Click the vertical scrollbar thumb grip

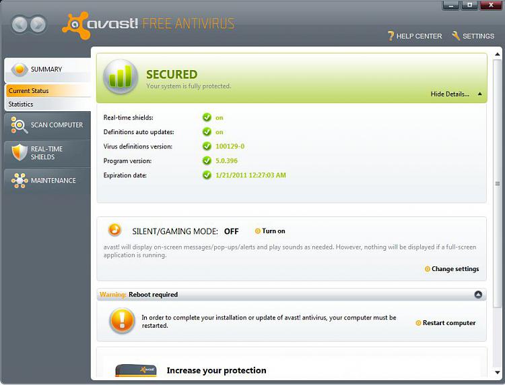498,183
